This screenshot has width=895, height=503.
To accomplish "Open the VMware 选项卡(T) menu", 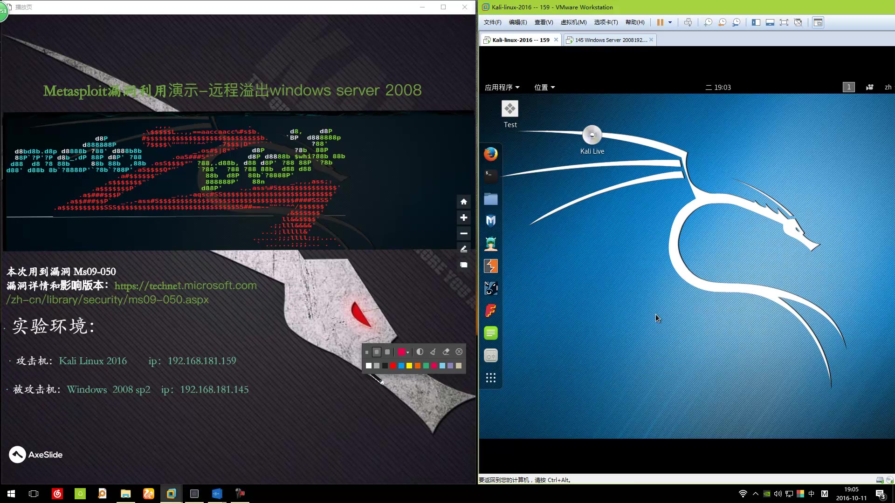I will 606,22.
